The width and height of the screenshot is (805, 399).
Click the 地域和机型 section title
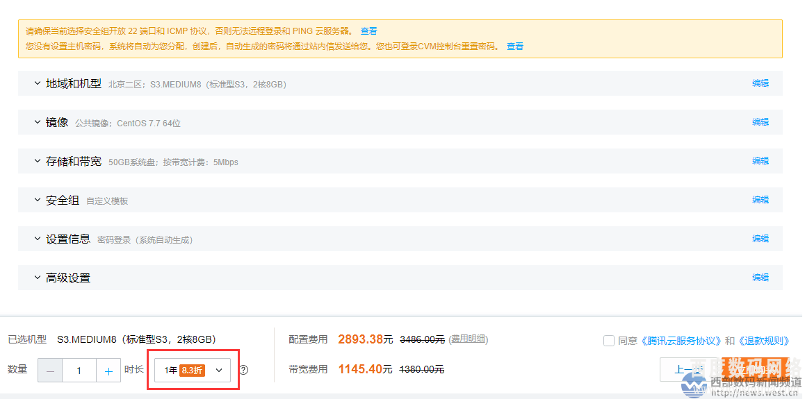pyautogui.click(x=74, y=83)
